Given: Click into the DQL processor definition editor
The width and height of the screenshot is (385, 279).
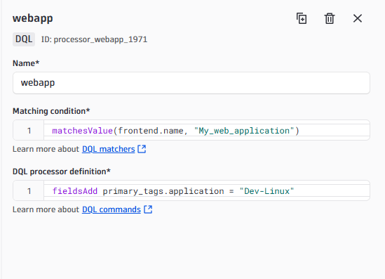Looking at the screenshot, I should pos(191,190).
